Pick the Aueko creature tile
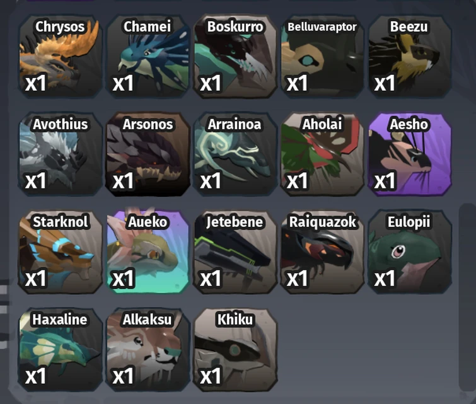 (148, 252)
